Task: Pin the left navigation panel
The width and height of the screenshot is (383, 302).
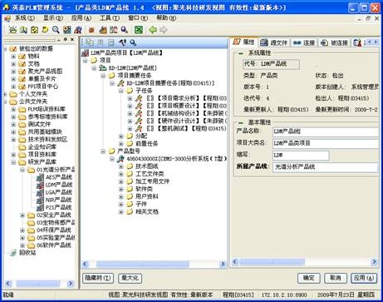Action: point(66,39)
